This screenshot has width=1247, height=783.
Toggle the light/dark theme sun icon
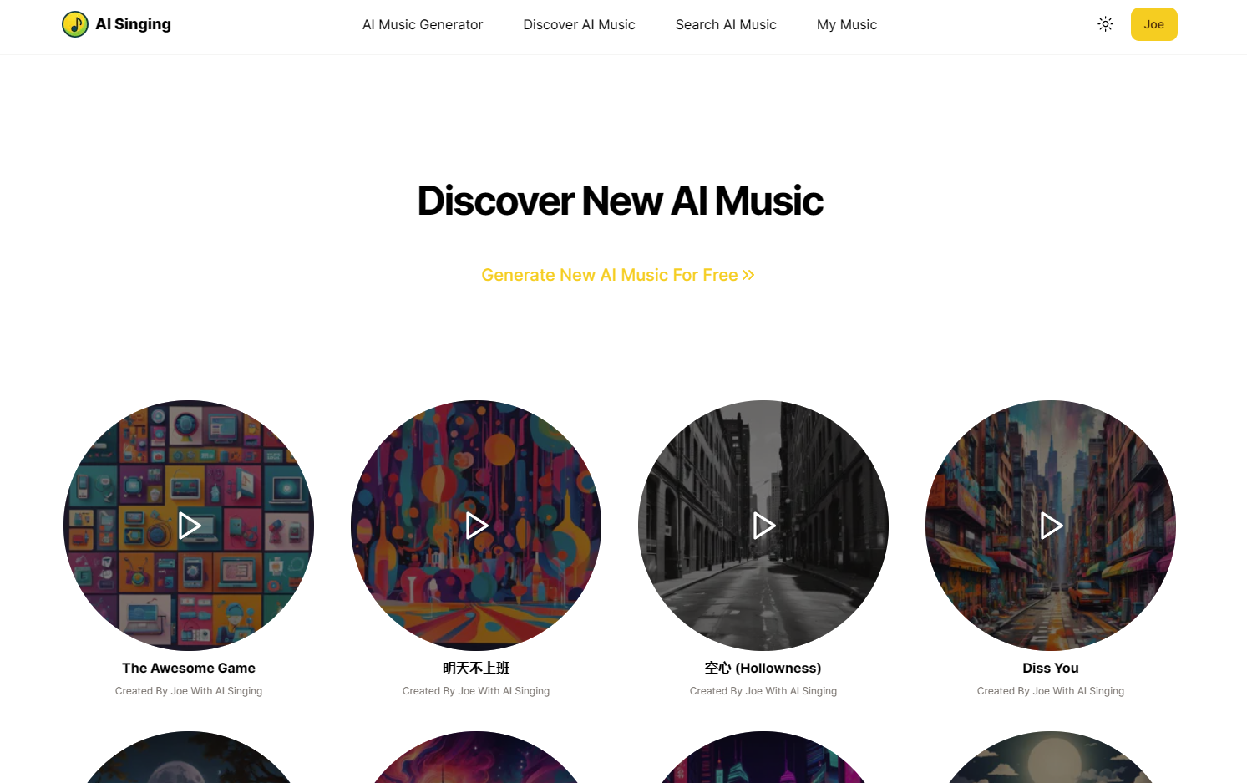[x=1105, y=24]
